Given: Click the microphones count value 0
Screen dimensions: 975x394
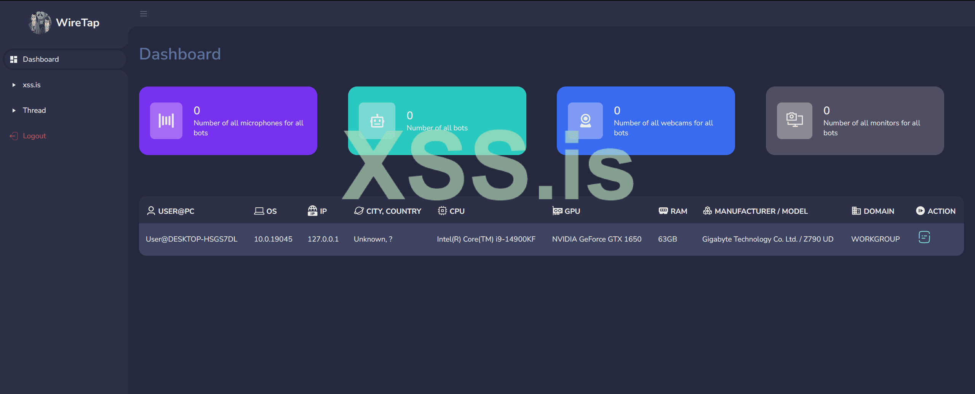Looking at the screenshot, I should click(197, 111).
